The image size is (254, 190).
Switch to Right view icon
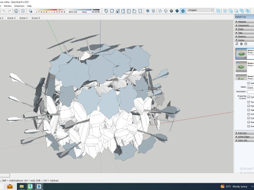coord(123,11)
